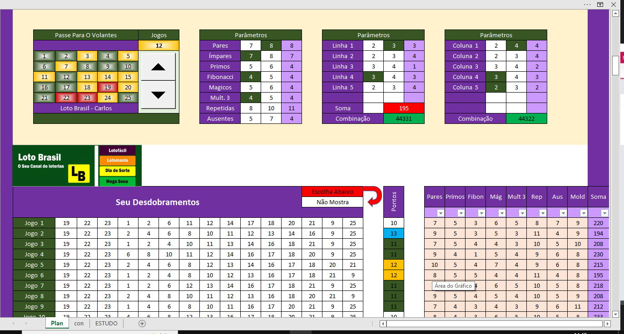
Task: Open the Mold column filter dropdown
Action: tap(583, 213)
